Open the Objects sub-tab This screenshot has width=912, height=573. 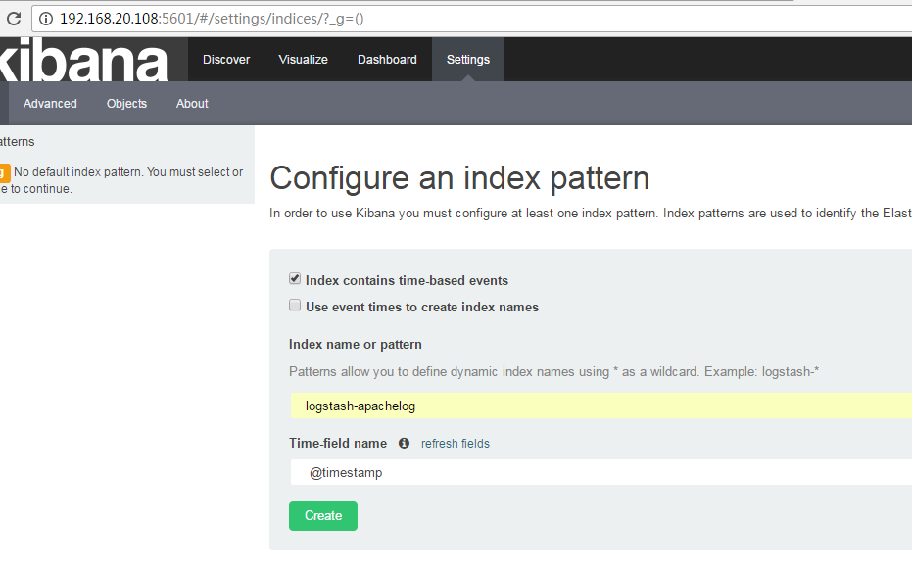pyautogui.click(x=126, y=104)
